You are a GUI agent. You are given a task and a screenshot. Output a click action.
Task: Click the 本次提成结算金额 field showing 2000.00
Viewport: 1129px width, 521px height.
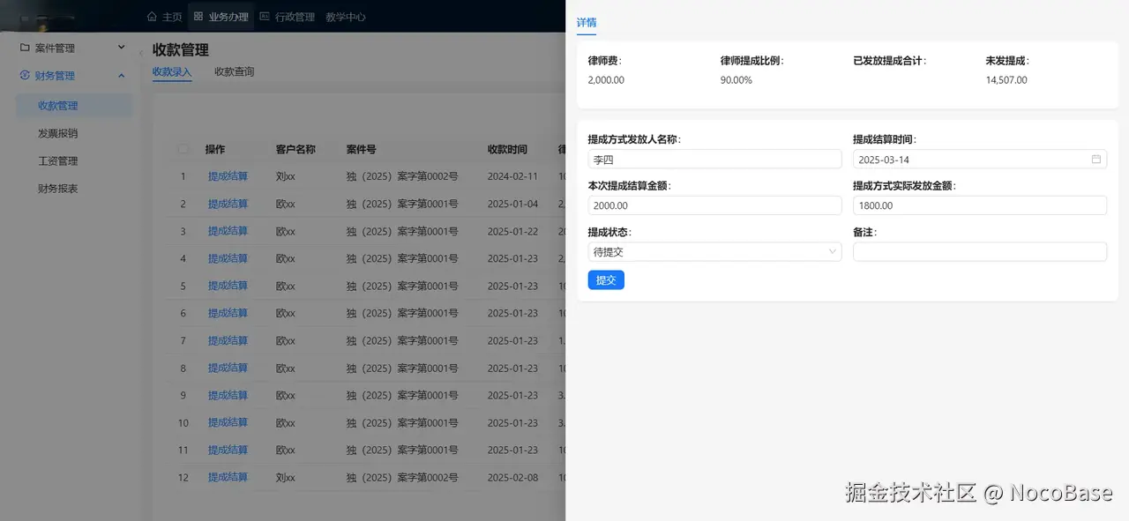(x=714, y=205)
